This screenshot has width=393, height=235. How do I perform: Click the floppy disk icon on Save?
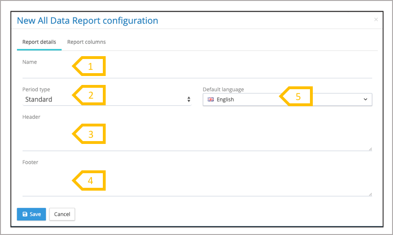pos(25,214)
